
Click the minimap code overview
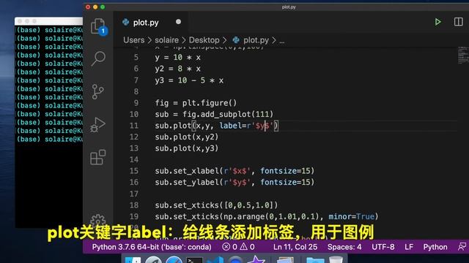pos(462,56)
